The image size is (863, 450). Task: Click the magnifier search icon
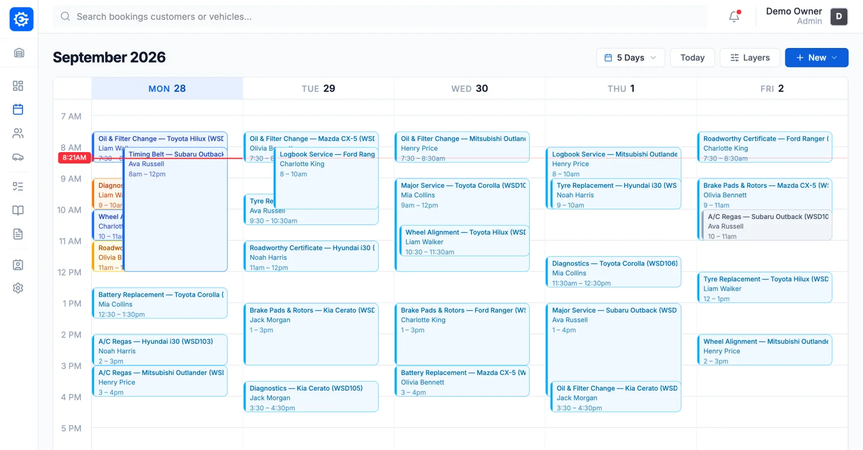point(65,17)
